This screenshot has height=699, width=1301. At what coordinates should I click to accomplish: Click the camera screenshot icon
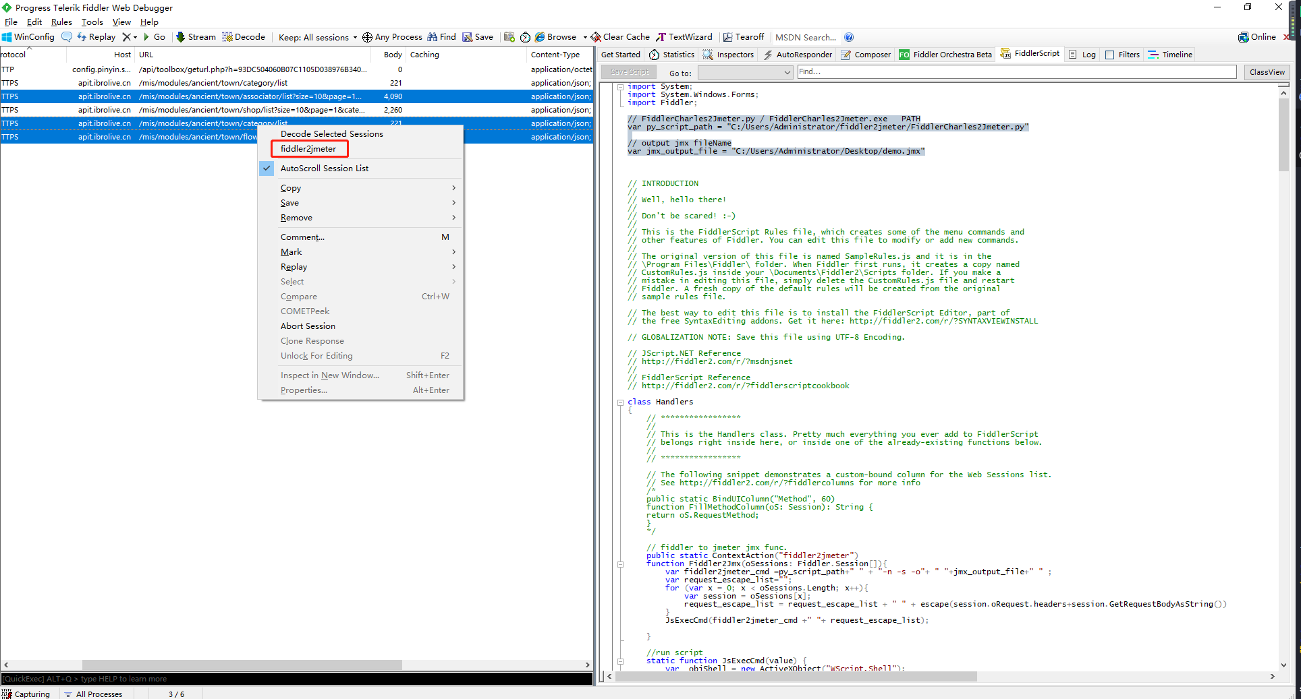coord(509,37)
